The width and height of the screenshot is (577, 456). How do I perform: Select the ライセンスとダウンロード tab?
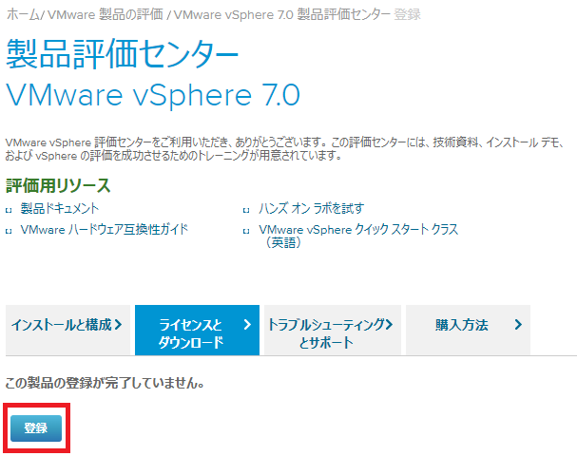(x=197, y=330)
